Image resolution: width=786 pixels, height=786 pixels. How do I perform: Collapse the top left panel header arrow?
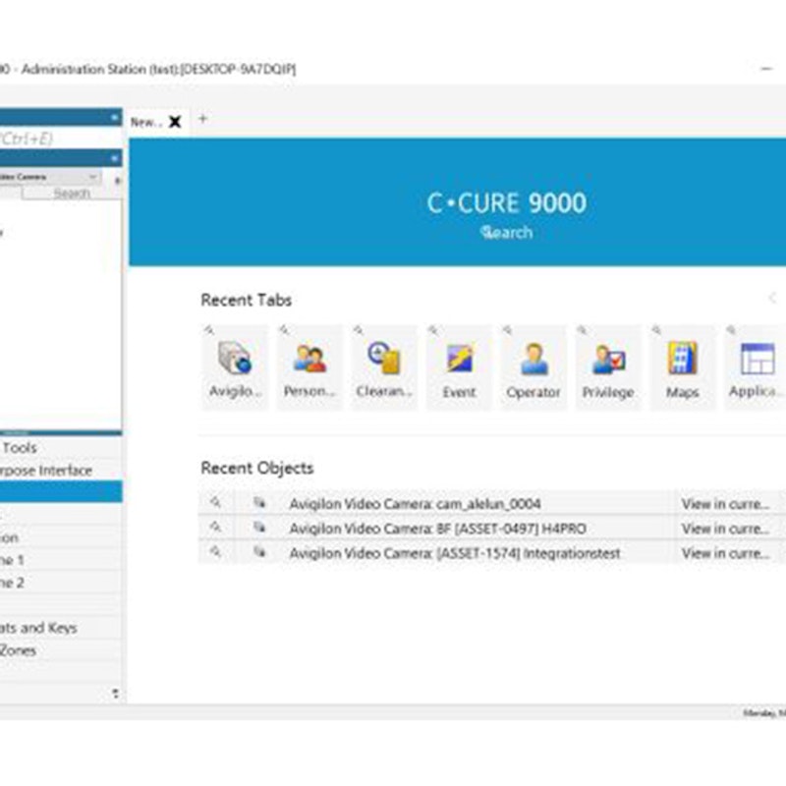pyautogui.click(x=116, y=117)
